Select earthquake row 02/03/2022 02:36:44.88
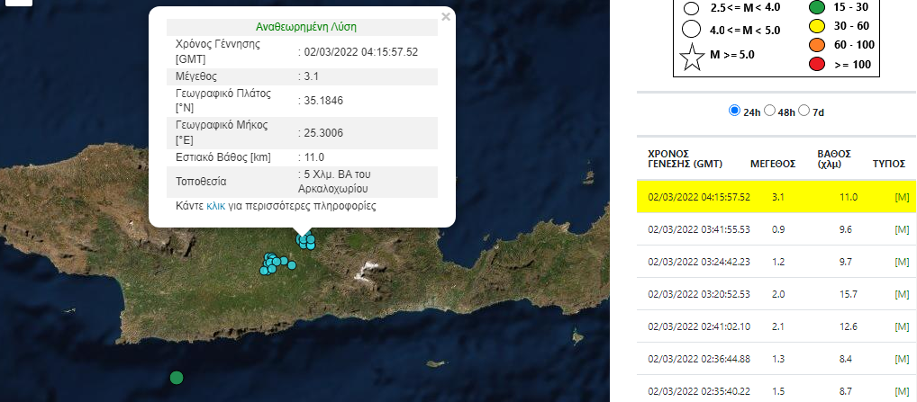This screenshot has width=917, height=402. pos(776,359)
